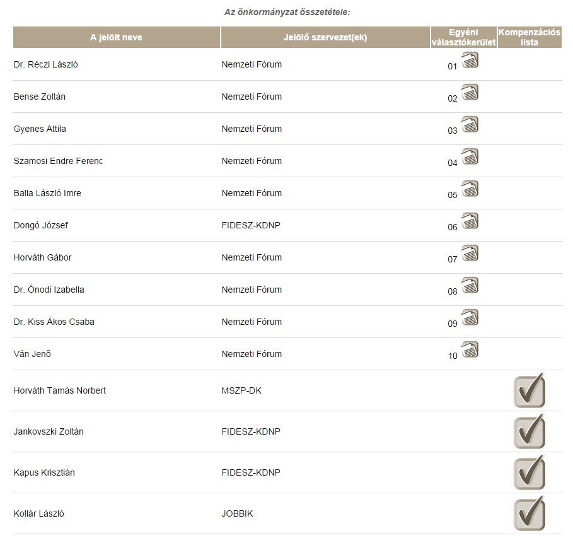Open district 01 results document icon
Viewport: 573px width, 545px height.
470,61
